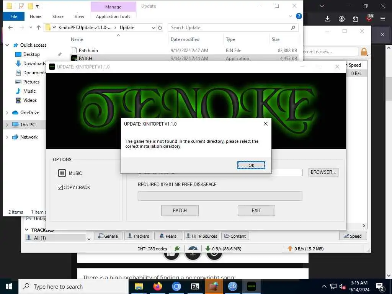Expand the Explorer ribbon chevron
The height and width of the screenshot is (294, 392).
coord(291,16)
